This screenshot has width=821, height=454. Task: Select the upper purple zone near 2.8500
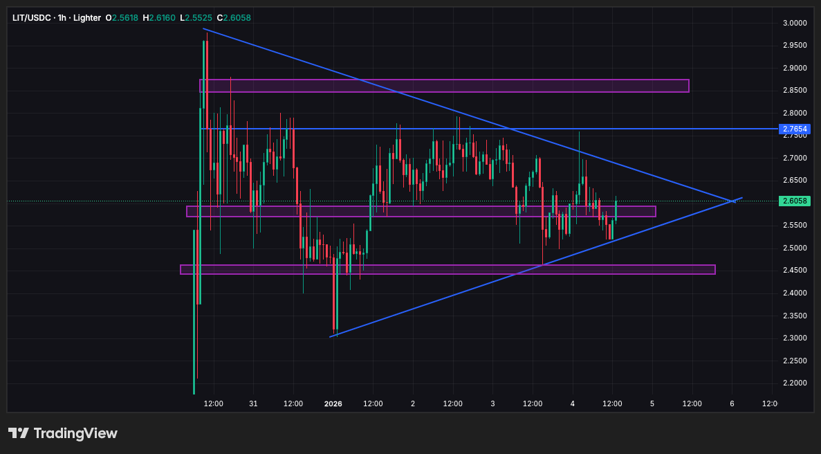click(x=444, y=86)
